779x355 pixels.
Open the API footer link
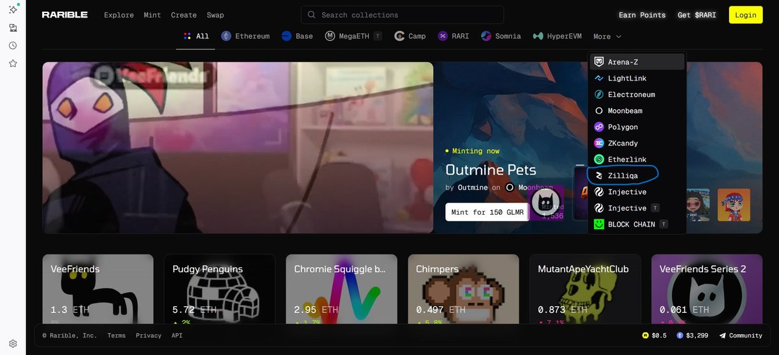pyautogui.click(x=177, y=336)
